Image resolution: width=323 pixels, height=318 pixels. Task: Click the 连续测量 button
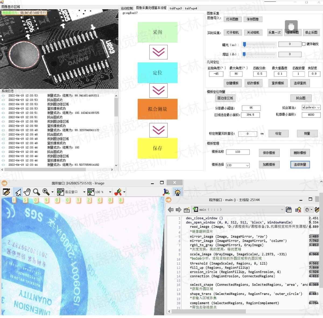(300, 165)
